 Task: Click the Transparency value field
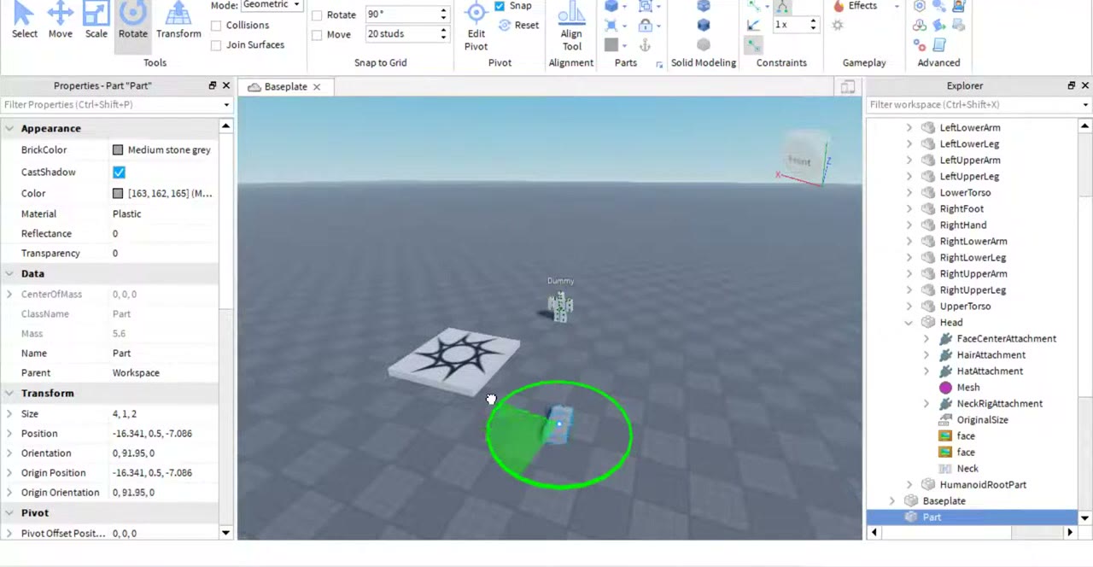[162, 254]
